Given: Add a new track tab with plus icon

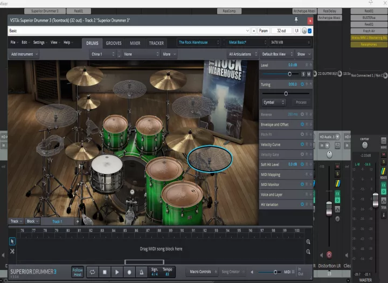Looking at the screenshot, I should coord(78,222).
